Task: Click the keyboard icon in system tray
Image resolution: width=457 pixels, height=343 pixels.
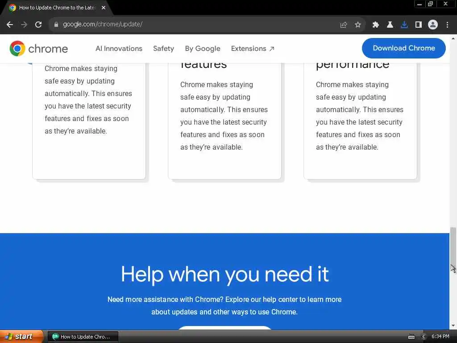Action: 411,337
